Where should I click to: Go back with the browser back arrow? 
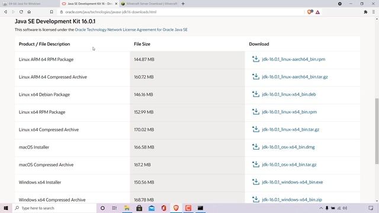pos(5,12)
